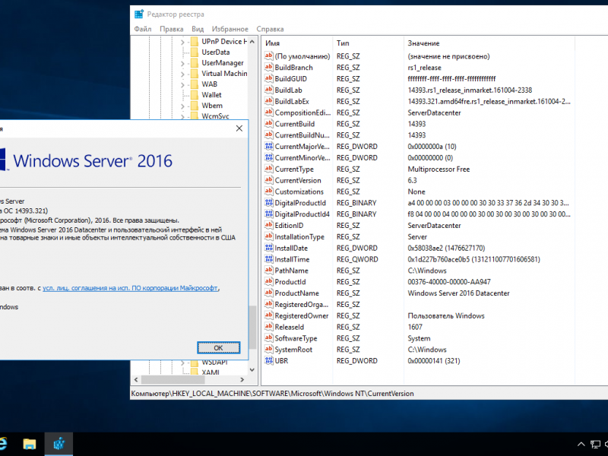Select the ReleaseId string icon

coord(269,327)
